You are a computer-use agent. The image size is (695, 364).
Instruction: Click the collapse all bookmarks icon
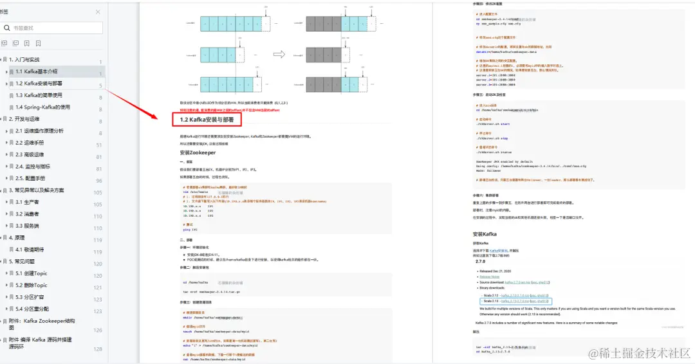(15, 43)
